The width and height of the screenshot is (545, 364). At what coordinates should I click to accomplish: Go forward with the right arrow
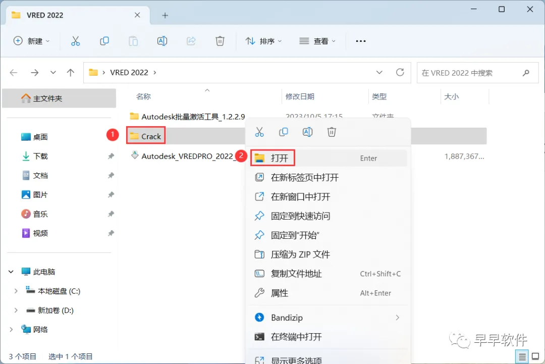click(34, 73)
